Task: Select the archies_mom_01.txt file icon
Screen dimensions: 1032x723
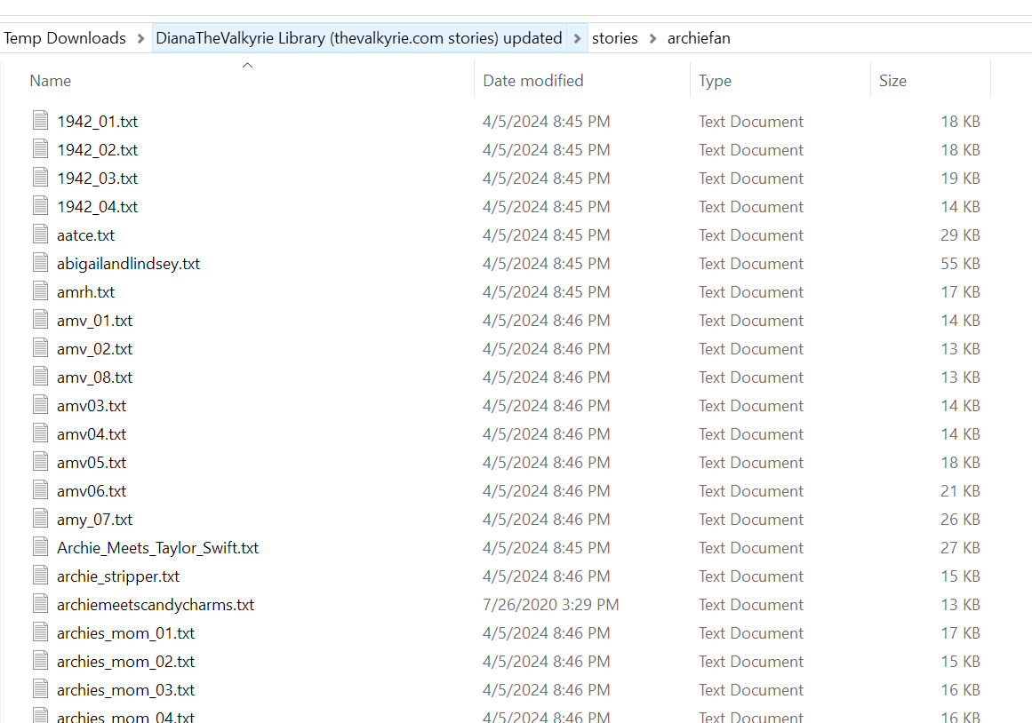Action: [x=40, y=632]
